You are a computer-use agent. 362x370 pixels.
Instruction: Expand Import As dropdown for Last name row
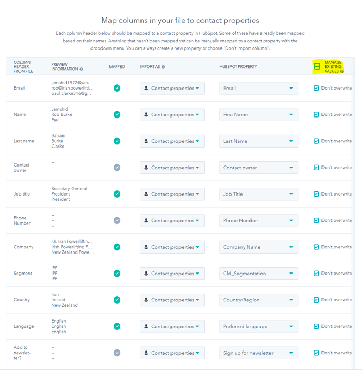(x=172, y=141)
